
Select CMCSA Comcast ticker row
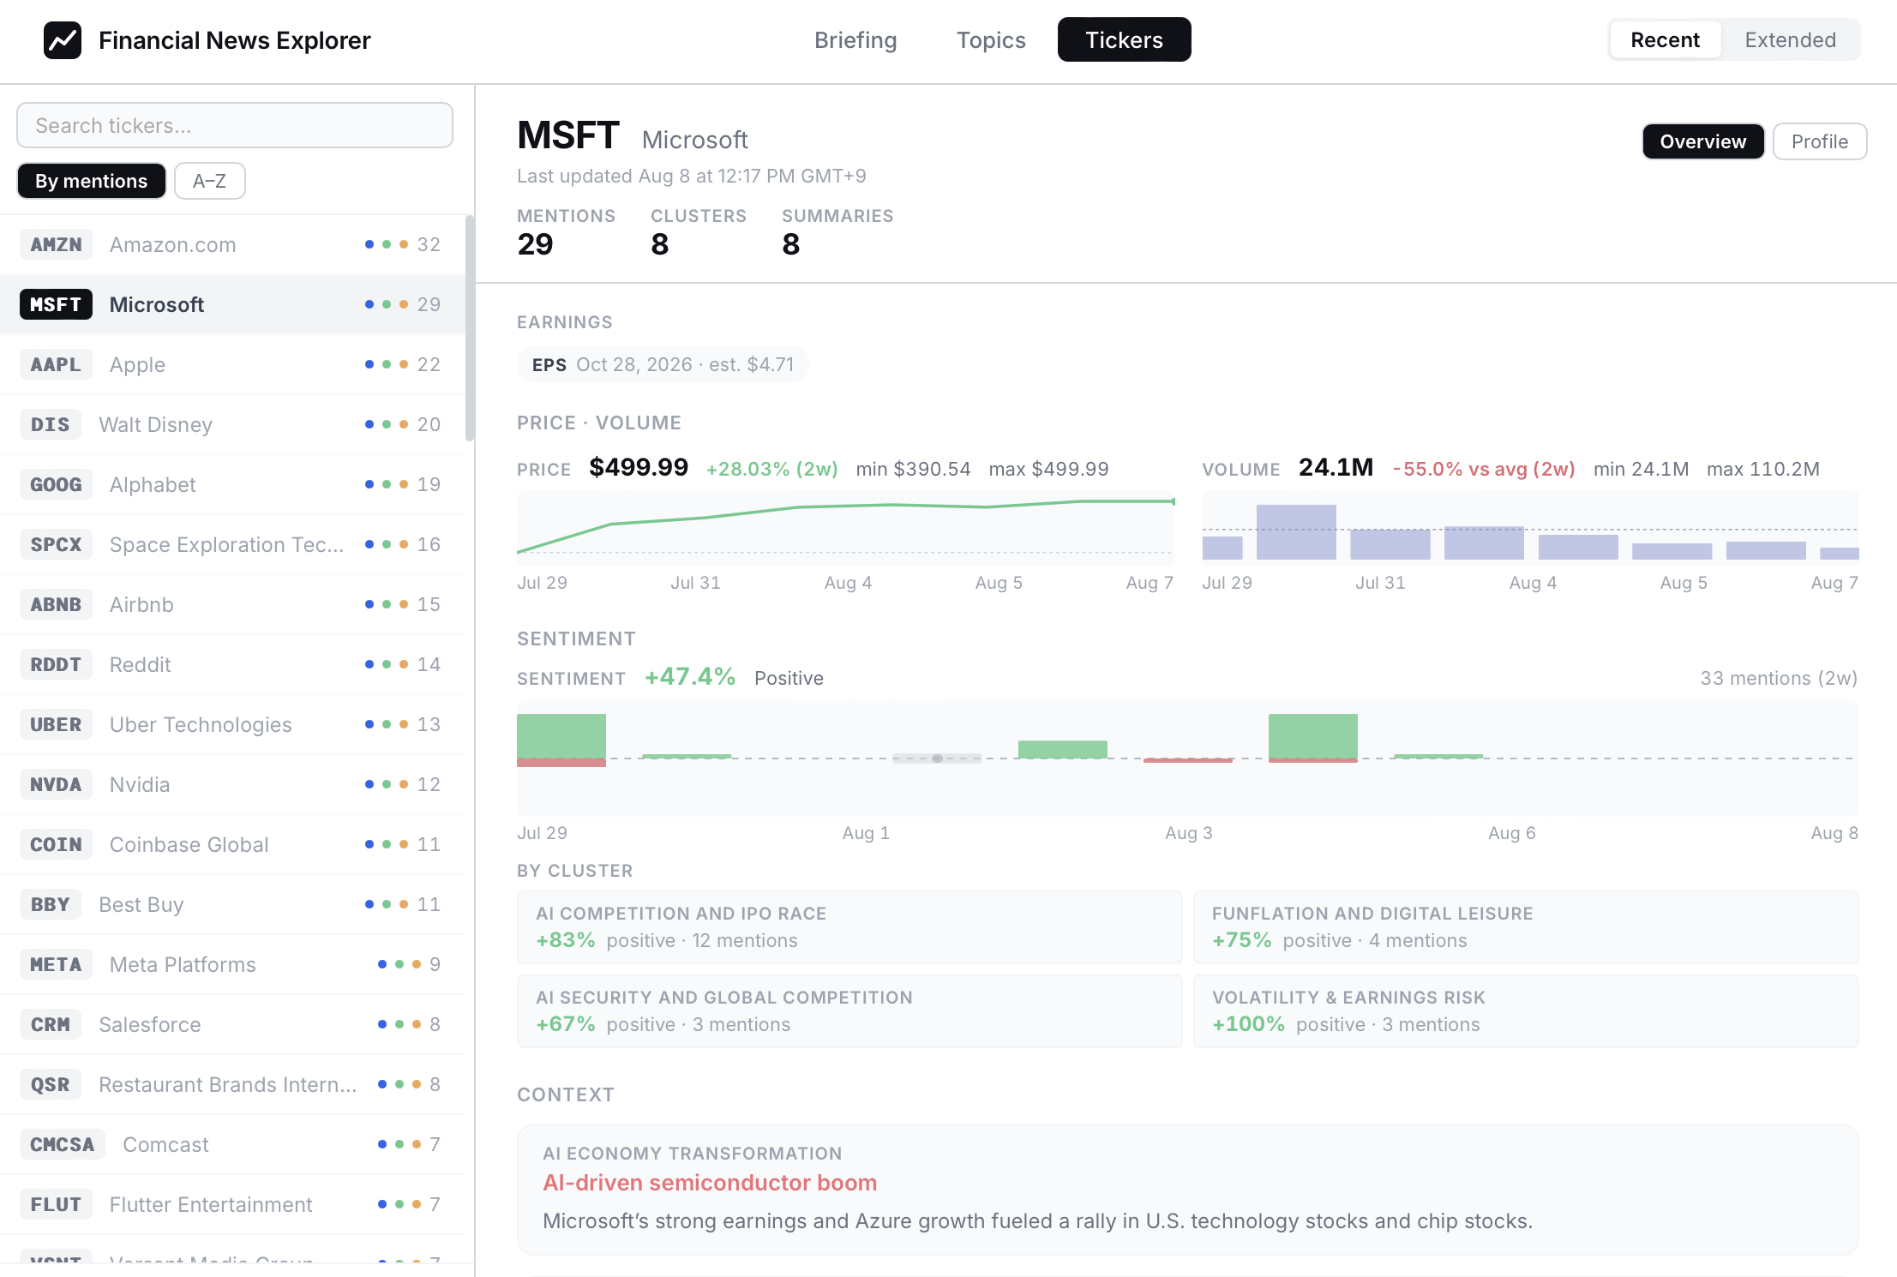pyautogui.click(x=232, y=1144)
